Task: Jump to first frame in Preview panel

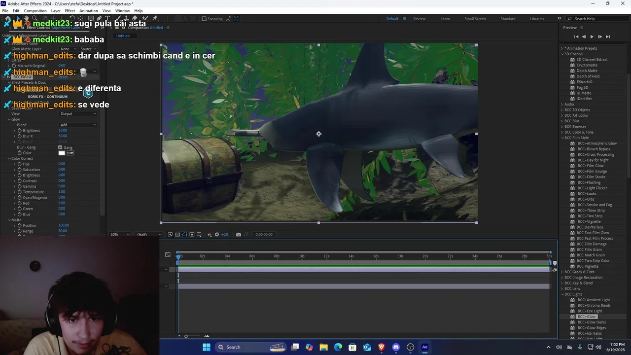Action: [x=576, y=36]
